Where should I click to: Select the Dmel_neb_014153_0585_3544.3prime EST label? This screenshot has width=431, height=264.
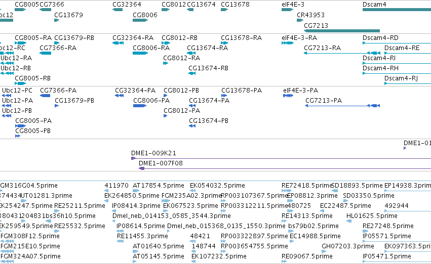[x=172, y=216]
